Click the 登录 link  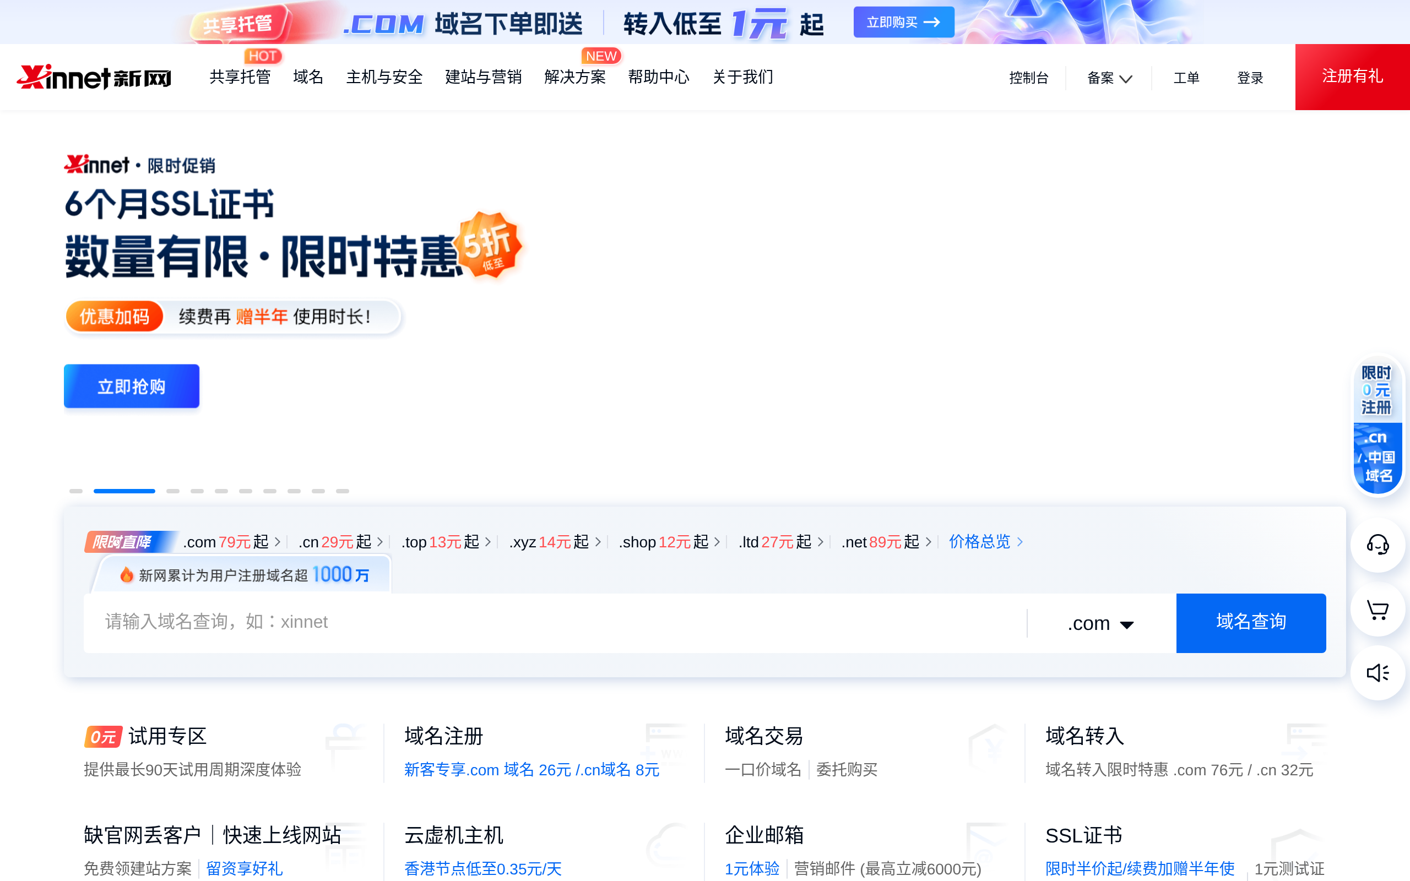(1250, 78)
